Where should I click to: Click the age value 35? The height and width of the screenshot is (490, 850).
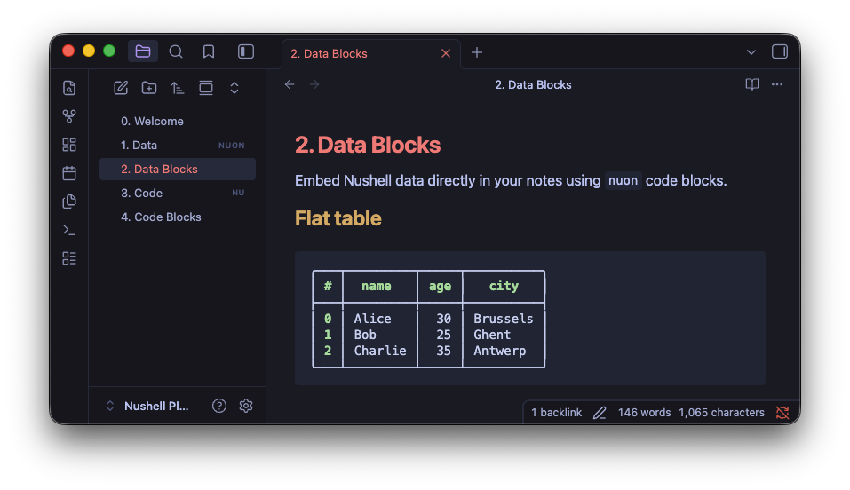click(443, 351)
